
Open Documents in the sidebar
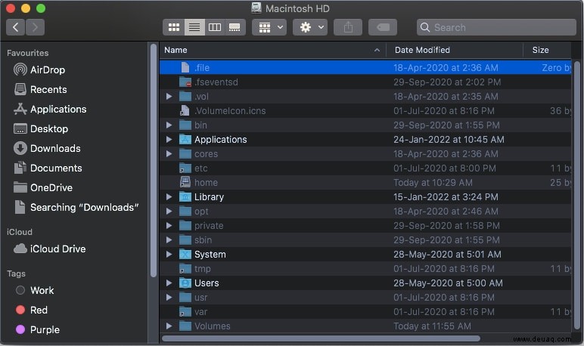(x=56, y=168)
